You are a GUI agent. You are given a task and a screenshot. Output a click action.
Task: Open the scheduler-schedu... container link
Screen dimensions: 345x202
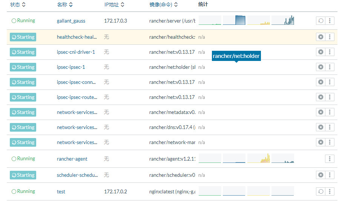coord(77,175)
